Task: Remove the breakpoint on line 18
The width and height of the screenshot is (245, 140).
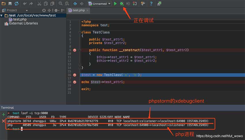Action: click(x=75, y=82)
